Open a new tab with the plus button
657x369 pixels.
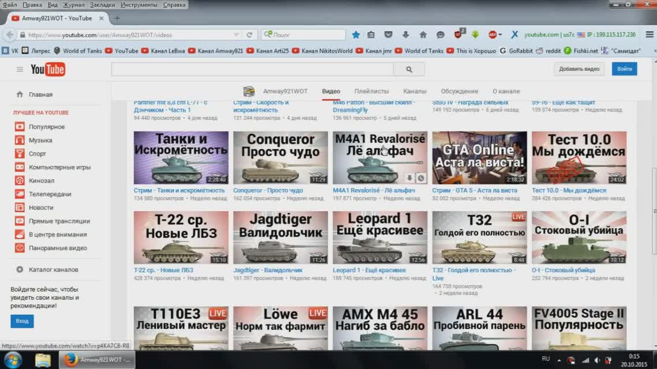point(117,18)
